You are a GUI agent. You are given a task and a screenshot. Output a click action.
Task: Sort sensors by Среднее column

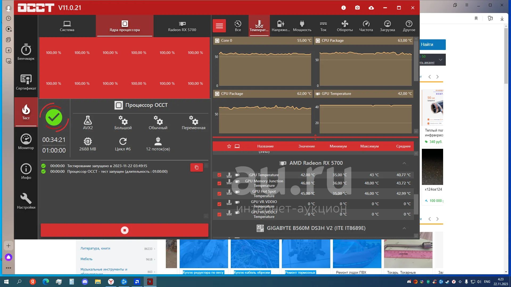pos(403,146)
